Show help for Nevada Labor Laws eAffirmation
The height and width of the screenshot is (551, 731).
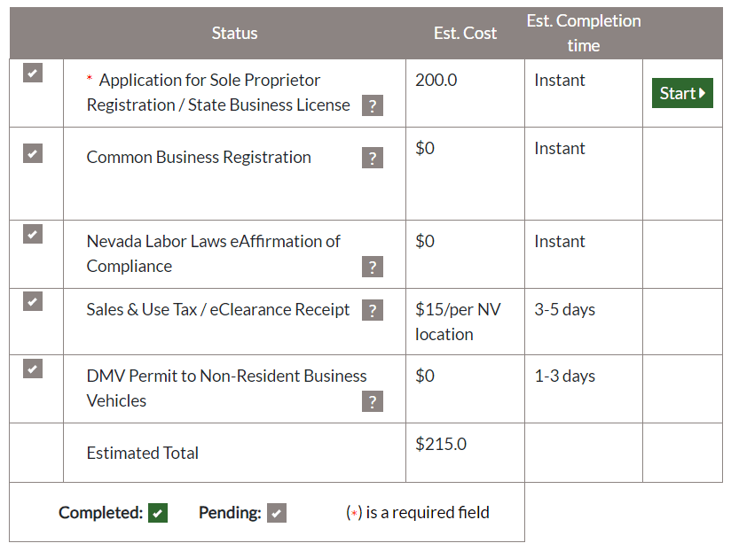point(372,267)
